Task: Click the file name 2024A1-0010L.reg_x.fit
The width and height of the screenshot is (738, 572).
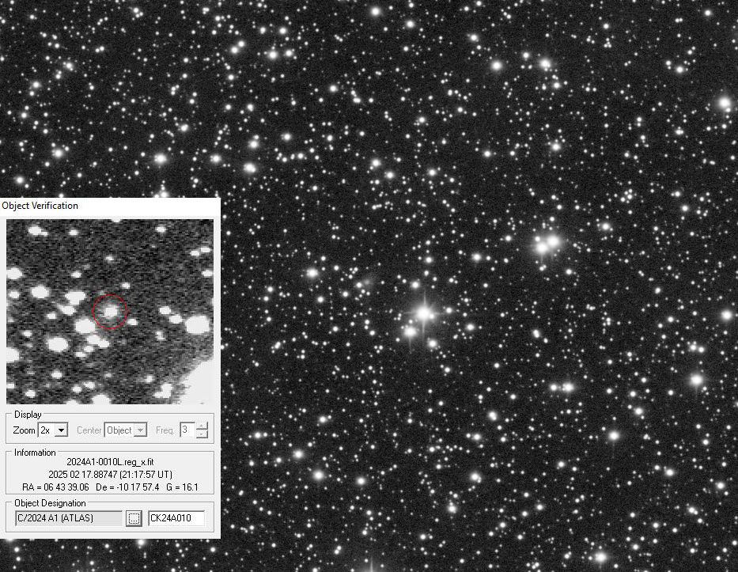Action: point(110,462)
